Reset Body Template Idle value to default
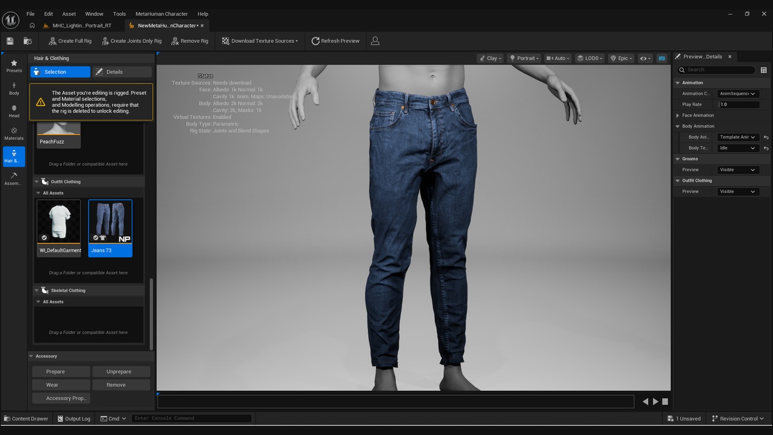Viewport: 773px width, 435px height. coord(766,148)
